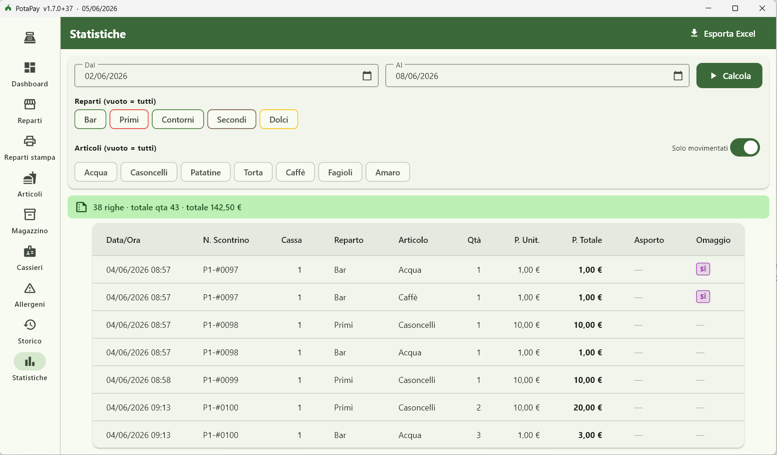777x455 pixels.
Task: Click the Calcola button
Action: click(729, 76)
